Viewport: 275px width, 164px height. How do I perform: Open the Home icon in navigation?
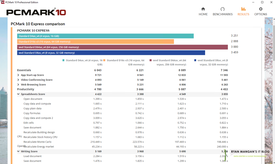[203, 9]
